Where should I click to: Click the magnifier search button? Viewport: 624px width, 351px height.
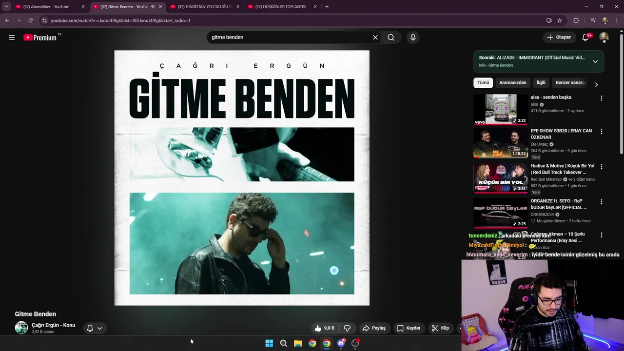(x=391, y=37)
